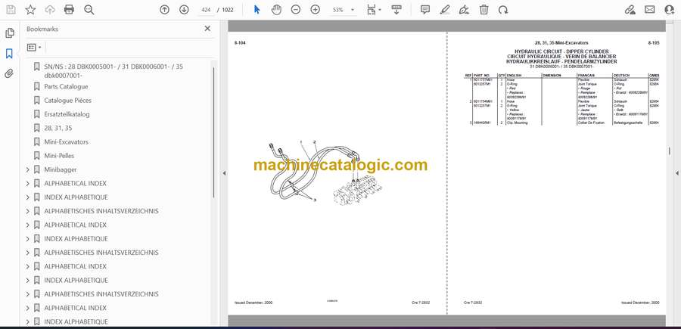Toggle the Bookmarks panel icon

click(x=10, y=54)
